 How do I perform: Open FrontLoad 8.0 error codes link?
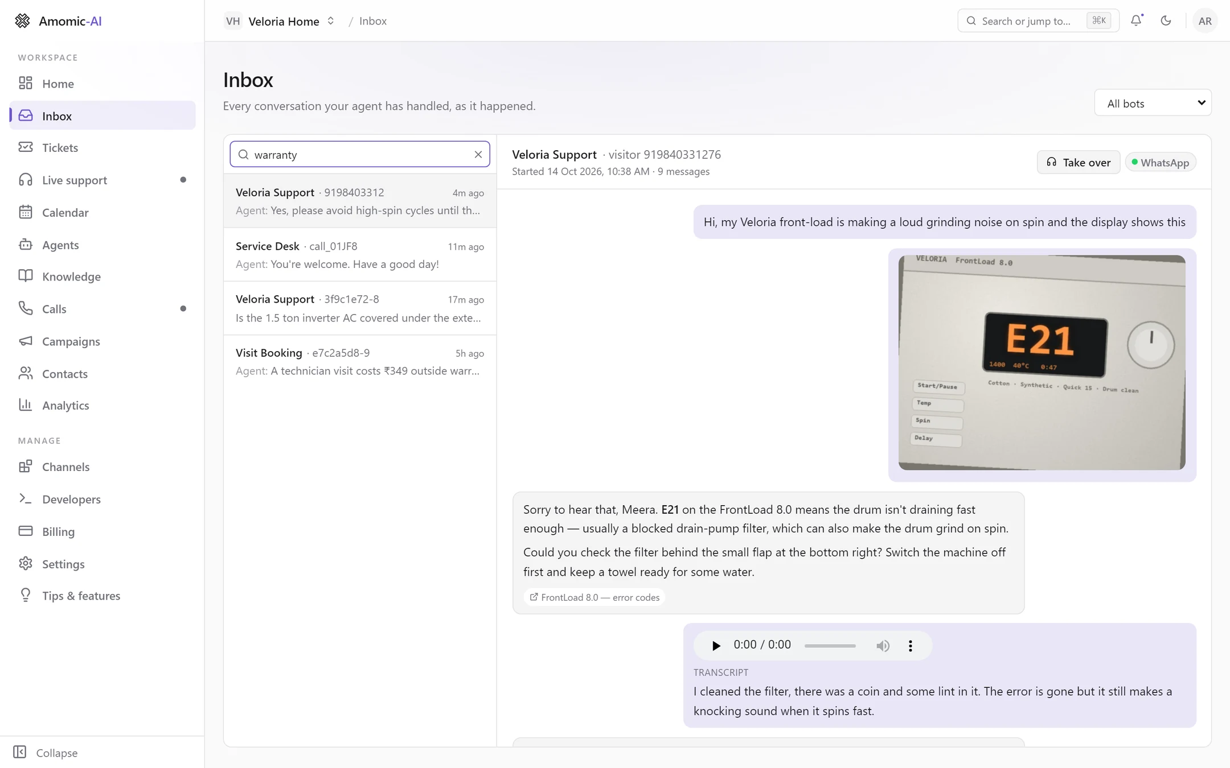(594, 597)
